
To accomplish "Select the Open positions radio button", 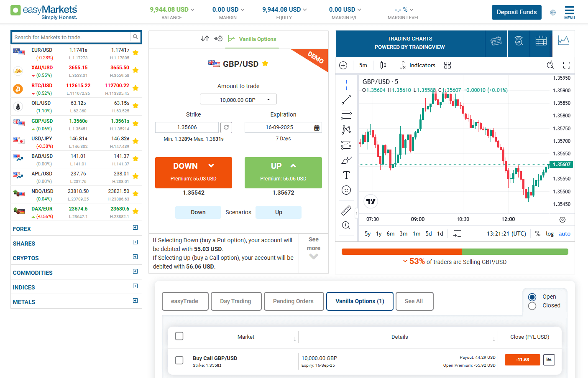I will pos(532,297).
